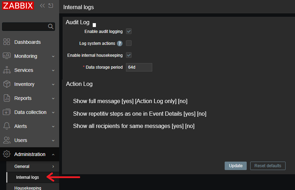This screenshot has width=295, height=190.
Task: Open the Housekeeping submenu item
Action: (x=28, y=188)
